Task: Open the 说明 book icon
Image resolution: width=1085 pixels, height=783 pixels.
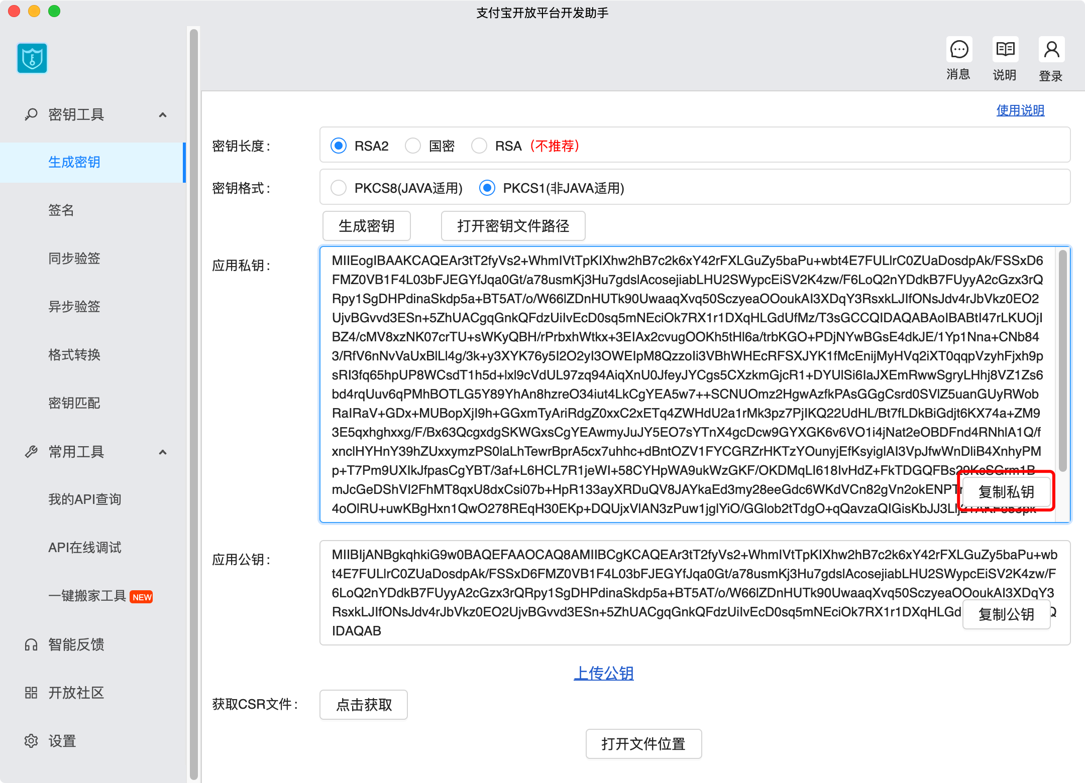Action: pos(1005,50)
